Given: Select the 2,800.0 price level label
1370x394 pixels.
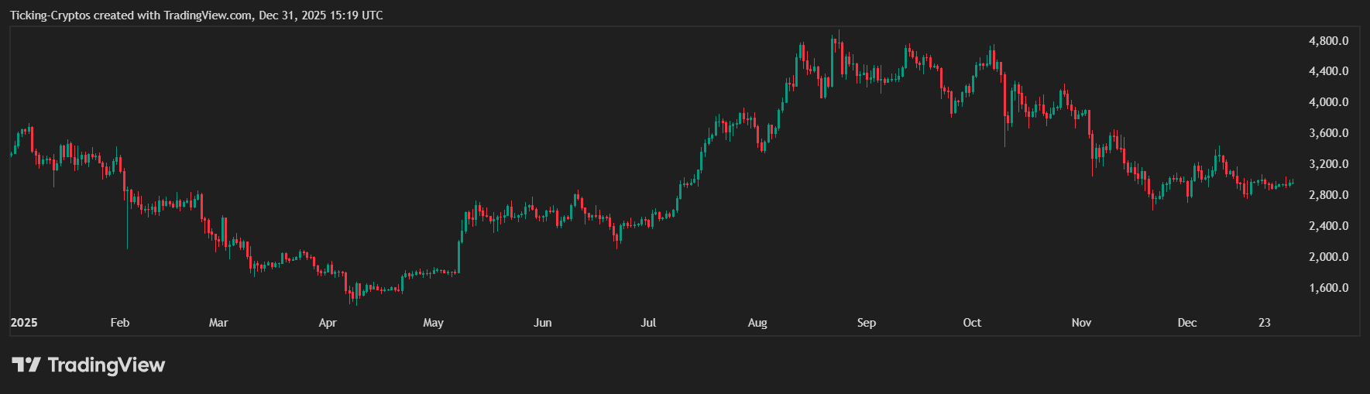Looking at the screenshot, I should point(1328,195).
